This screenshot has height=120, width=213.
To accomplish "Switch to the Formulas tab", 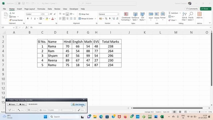I will pyautogui.click(x=41, y=9).
